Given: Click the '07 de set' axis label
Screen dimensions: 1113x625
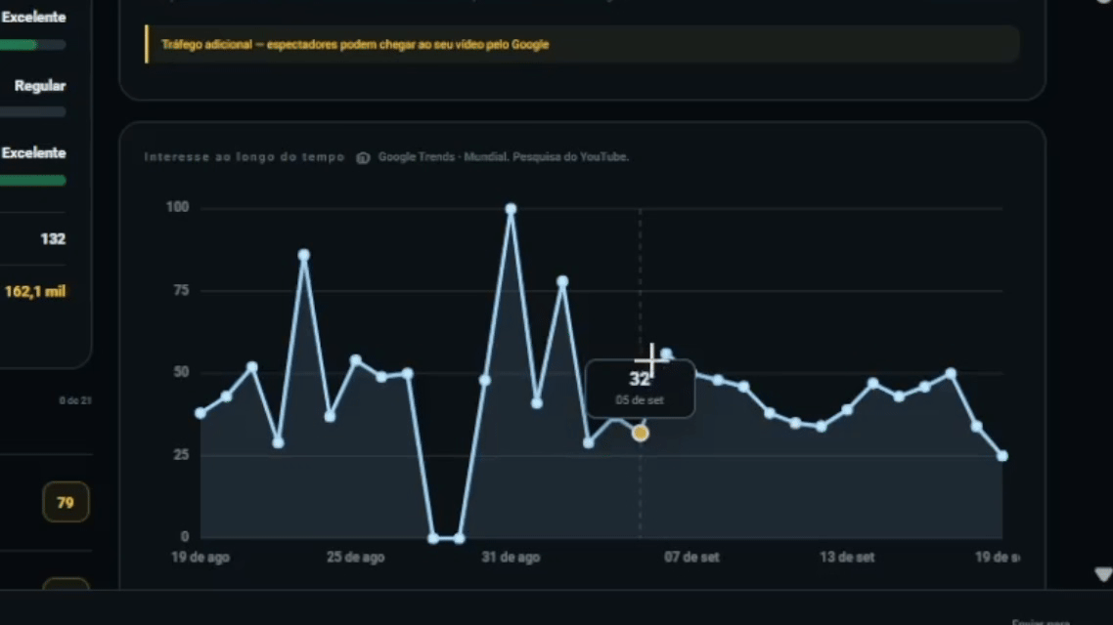Looking at the screenshot, I should [692, 557].
